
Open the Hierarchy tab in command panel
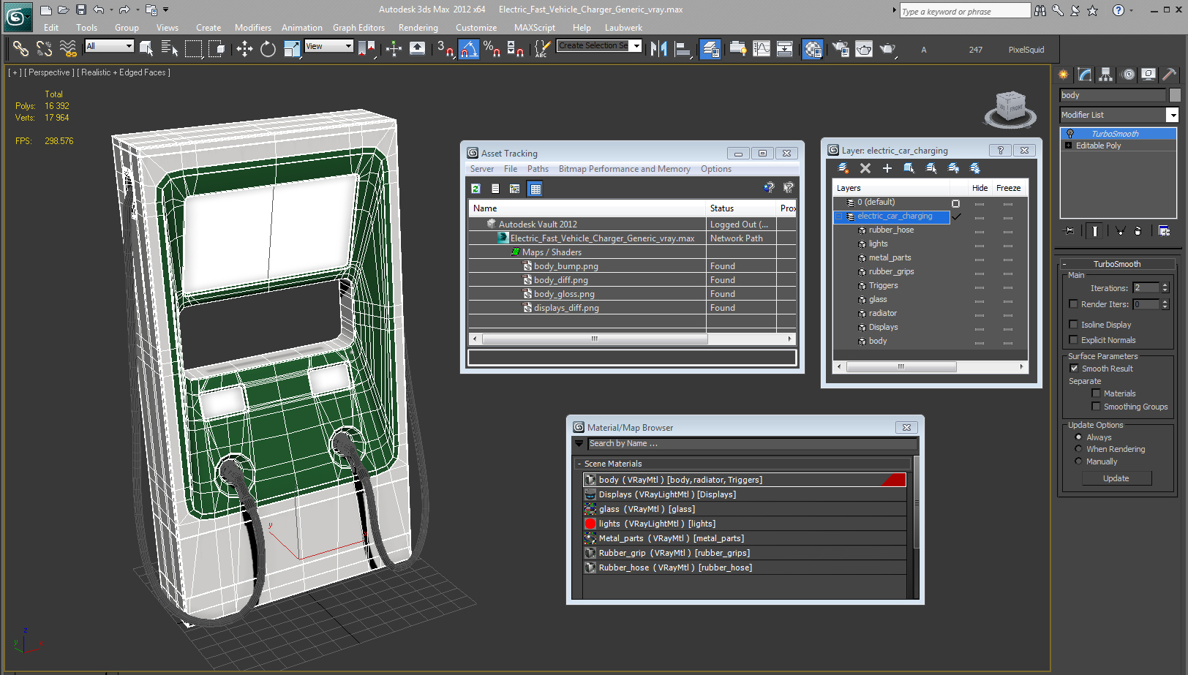1105,75
